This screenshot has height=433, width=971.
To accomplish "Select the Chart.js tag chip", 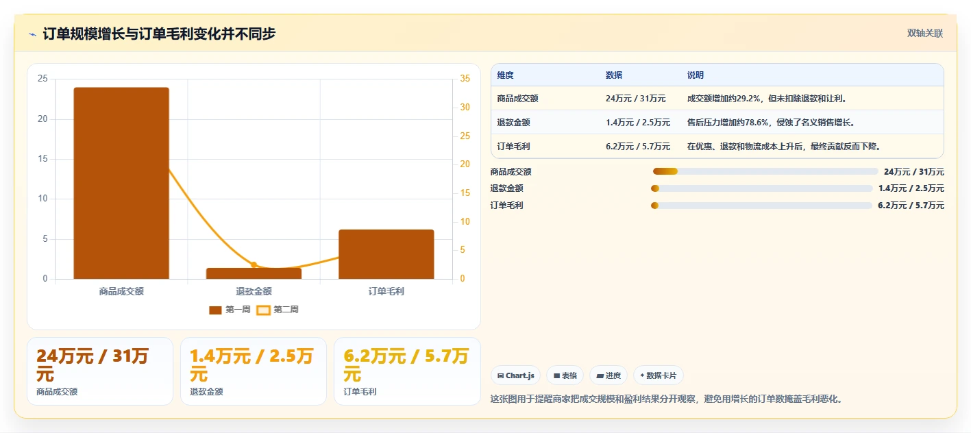I will [515, 375].
